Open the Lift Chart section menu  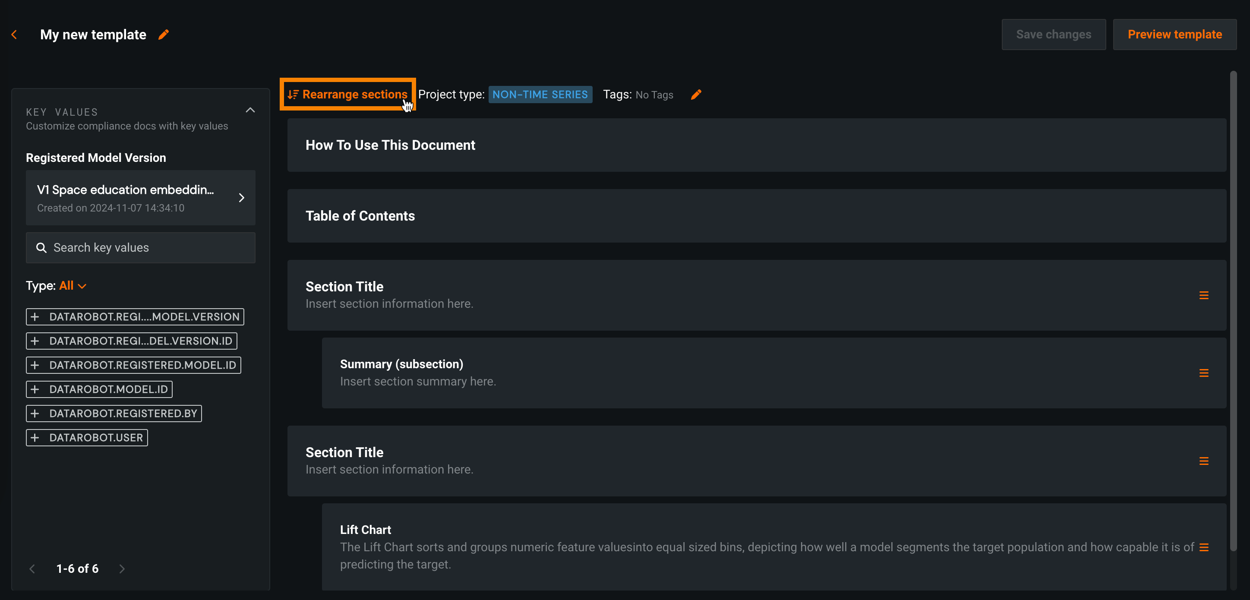click(x=1203, y=547)
